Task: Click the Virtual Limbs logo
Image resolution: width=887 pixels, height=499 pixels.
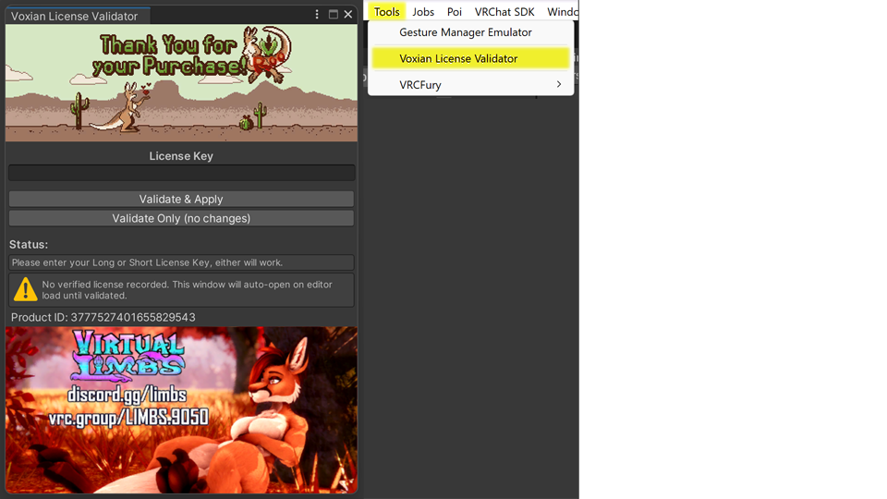Action: point(128,358)
